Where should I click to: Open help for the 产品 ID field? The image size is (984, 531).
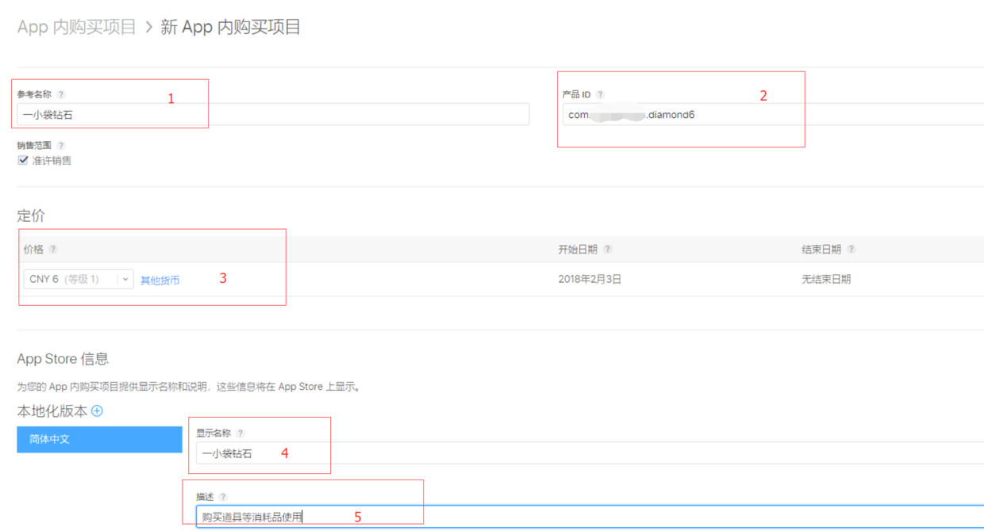point(601,94)
